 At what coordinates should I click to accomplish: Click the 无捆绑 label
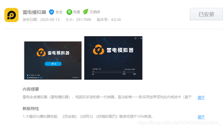pos(95,12)
